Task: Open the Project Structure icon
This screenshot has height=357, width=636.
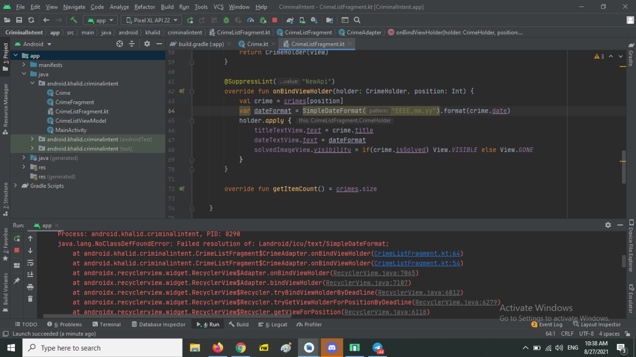Action: [329, 20]
